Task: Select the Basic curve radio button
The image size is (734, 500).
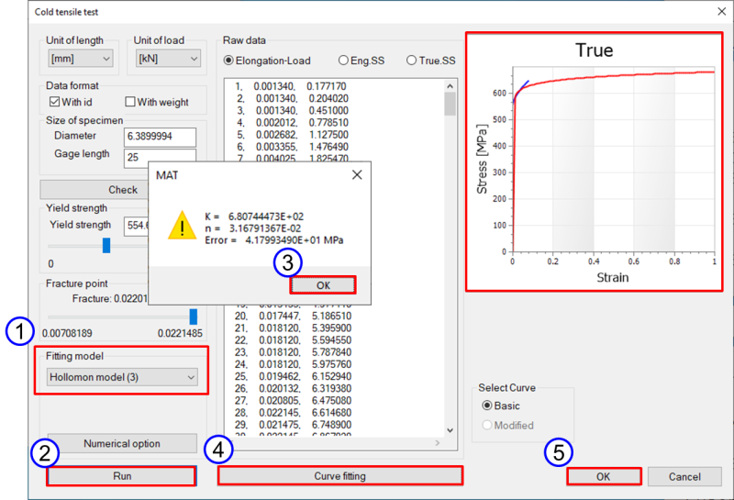Action: click(x=487, y=406)
